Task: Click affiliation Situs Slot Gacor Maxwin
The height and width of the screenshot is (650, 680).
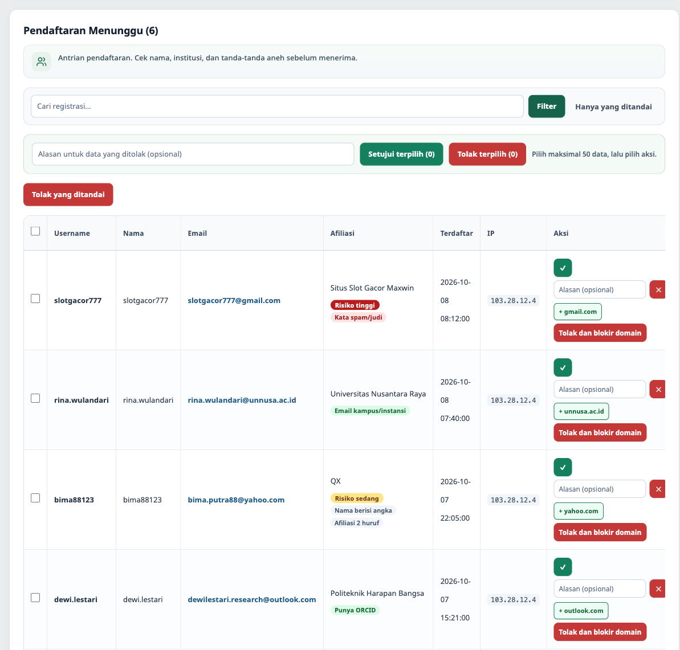Action: click(372, 288)
